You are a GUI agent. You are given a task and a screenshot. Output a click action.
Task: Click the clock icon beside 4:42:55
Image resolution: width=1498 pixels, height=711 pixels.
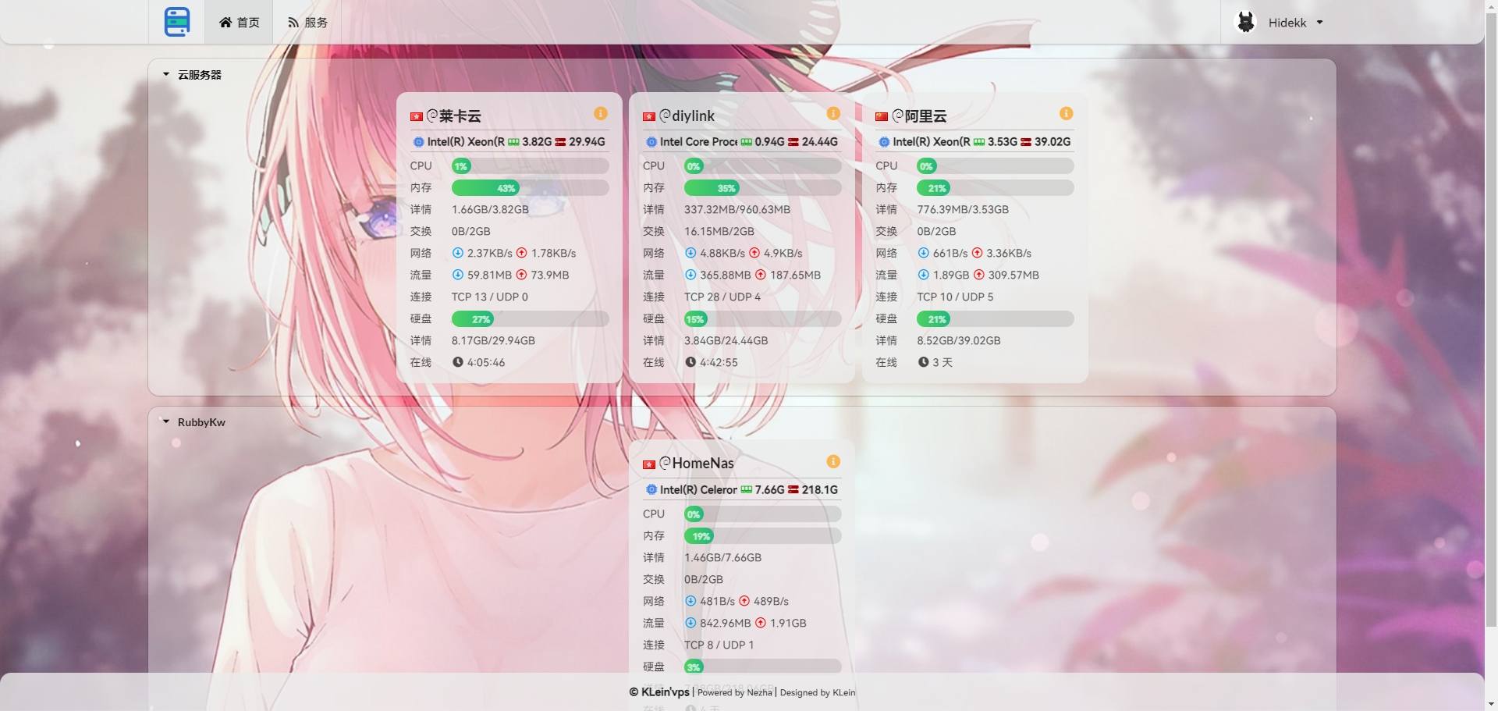click(690, 362)
